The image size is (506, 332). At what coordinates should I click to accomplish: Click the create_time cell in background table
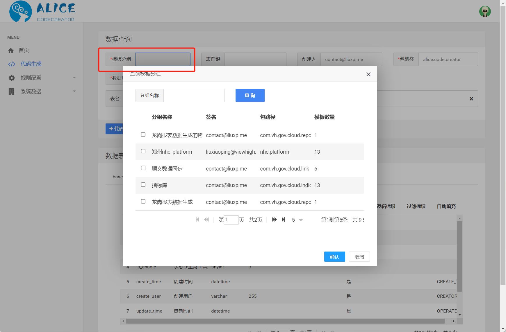(x=149, y=282)
